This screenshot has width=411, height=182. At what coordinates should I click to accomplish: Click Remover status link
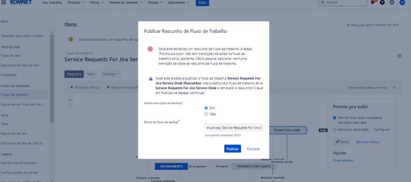[367, 142]
